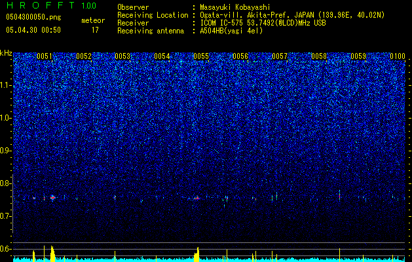Viewport: 412px width, 262px height.
Task: Click the 0055 time marker
Action: point(201,56)
